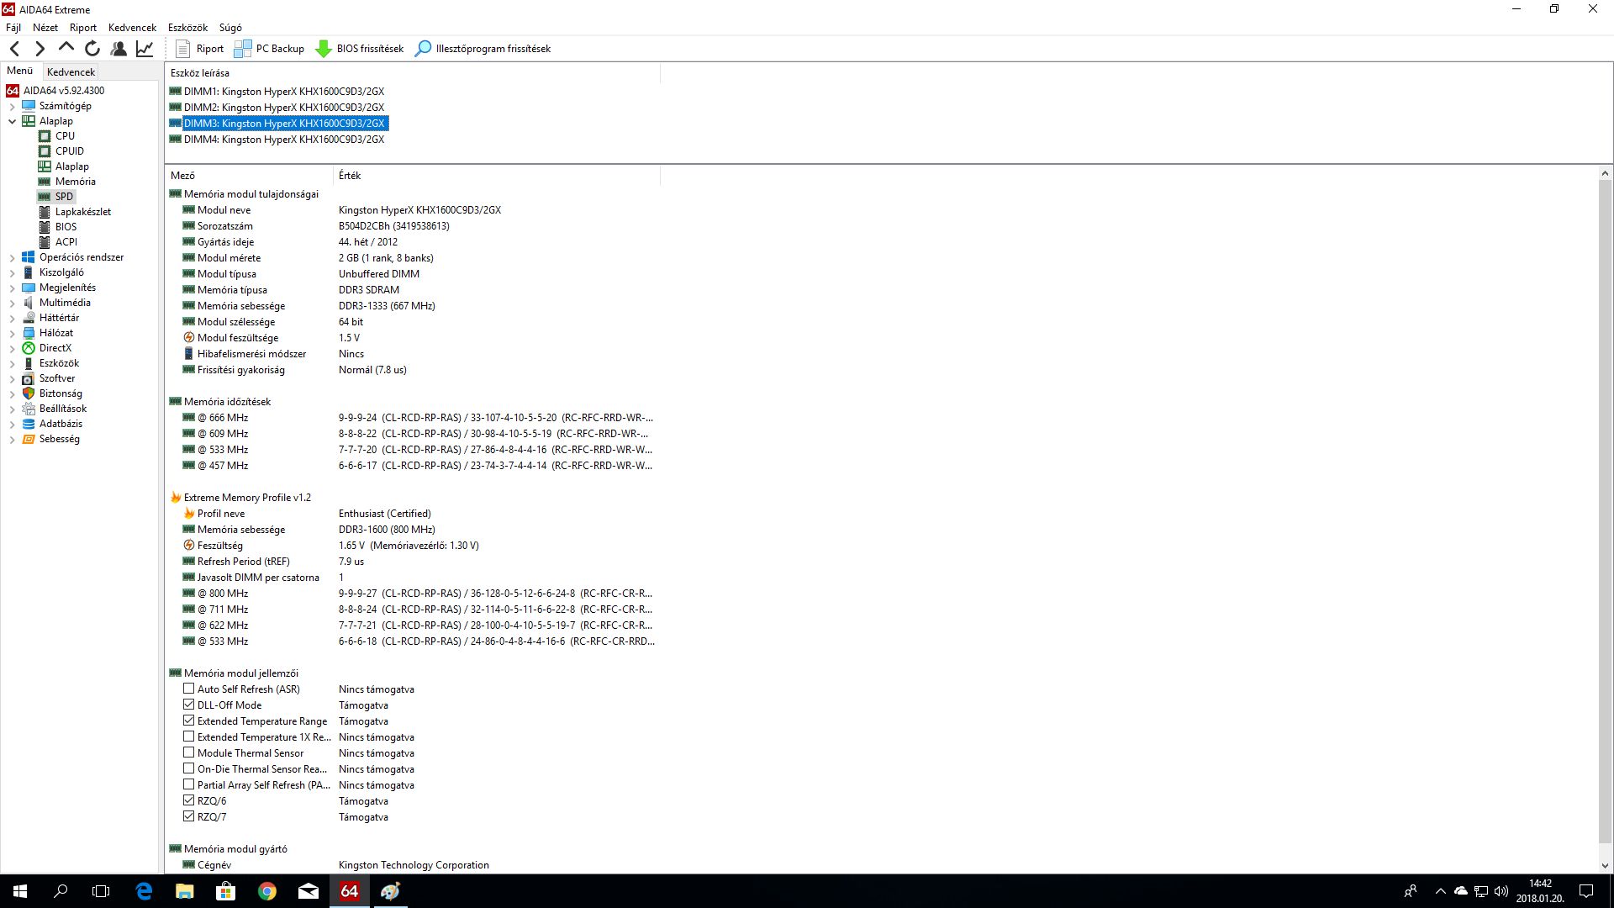Click the Beállítások tree icon
This screenshot has height=908, width=1614.
click(x=29, y=409)
